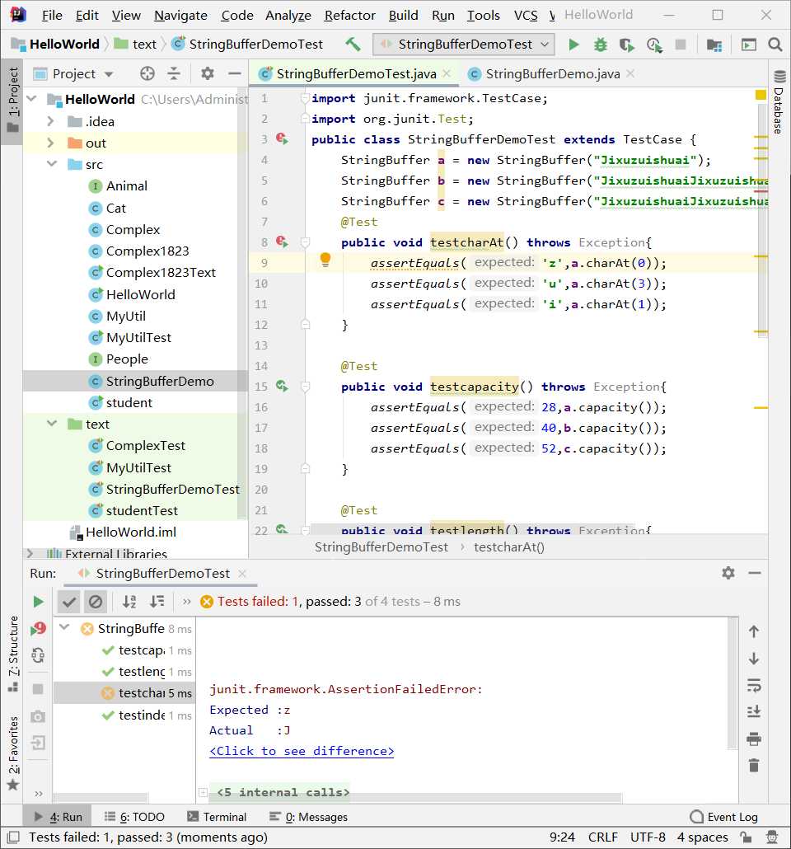
Task: Toggle Show Passed tests checkmark
Action: (68, 602)
